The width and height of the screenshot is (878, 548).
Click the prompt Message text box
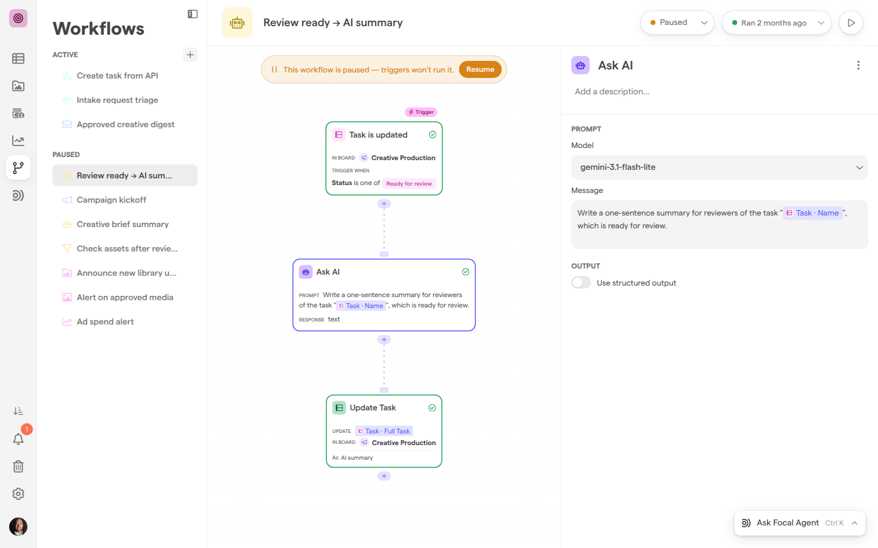click(x=719, y=225)
